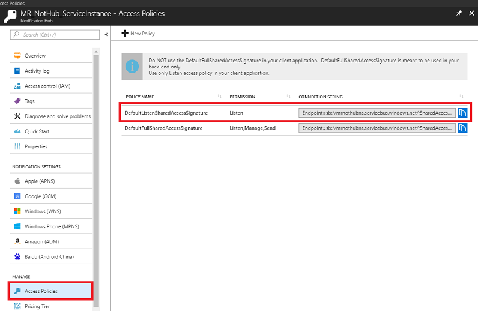Viewport: 478px width, 311px height.
Task: Go to Access control (IAM)
Action: (x=47, y=86)
